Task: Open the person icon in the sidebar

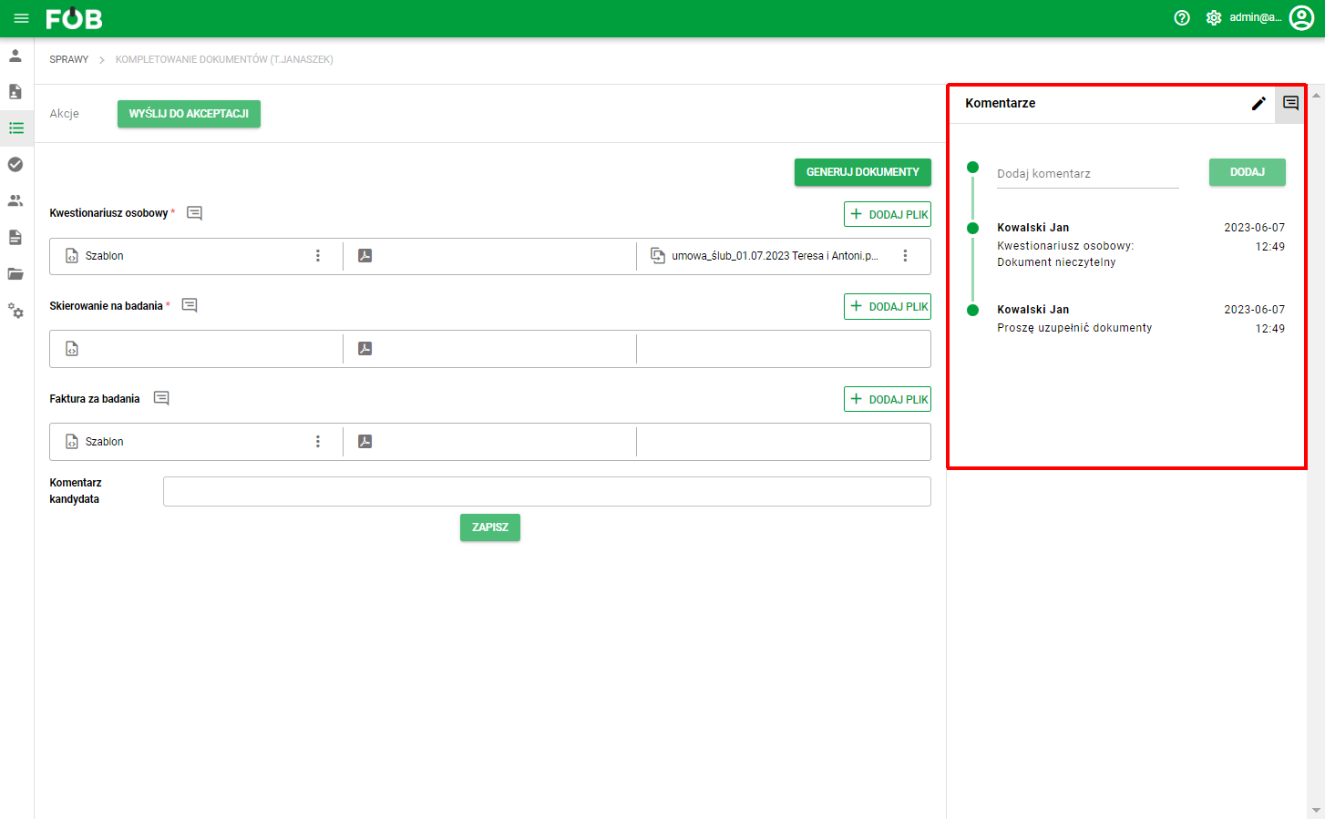Action: click(15, 56)
